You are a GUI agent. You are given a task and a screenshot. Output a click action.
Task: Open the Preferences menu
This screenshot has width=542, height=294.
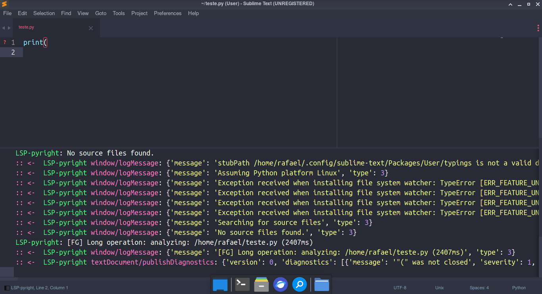(167, 13)
